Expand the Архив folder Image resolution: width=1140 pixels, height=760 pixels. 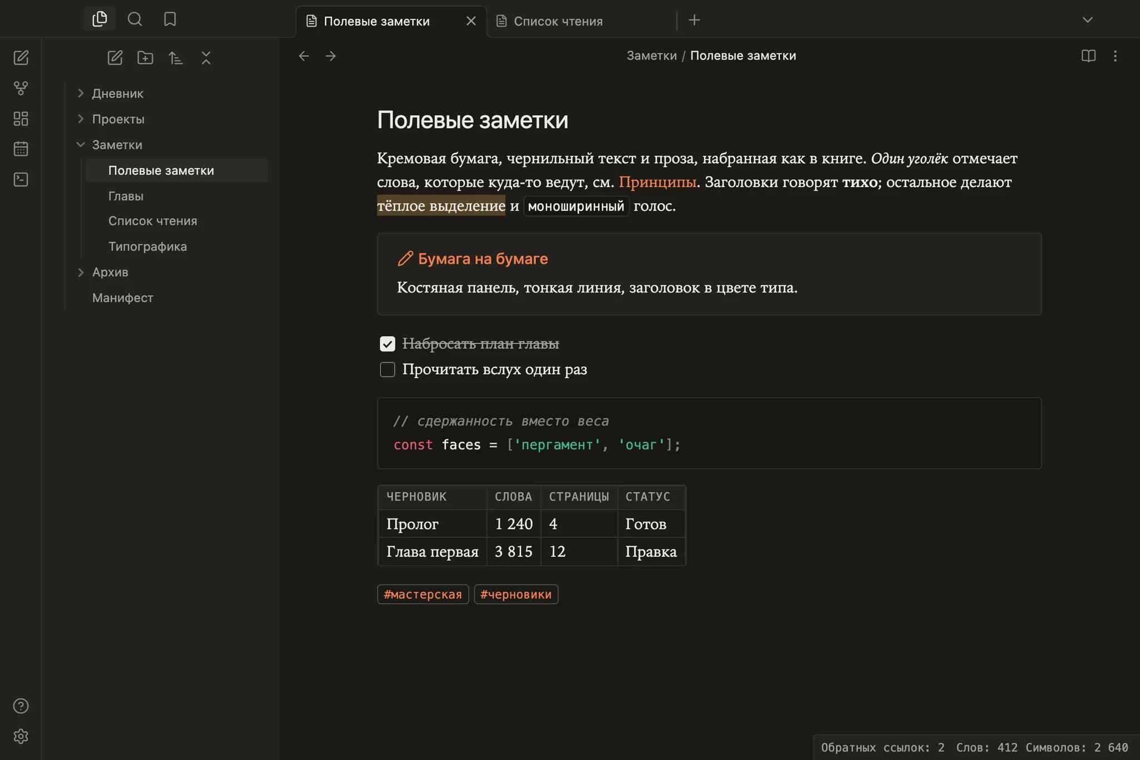pyautogui.click(x=81, y=272)
